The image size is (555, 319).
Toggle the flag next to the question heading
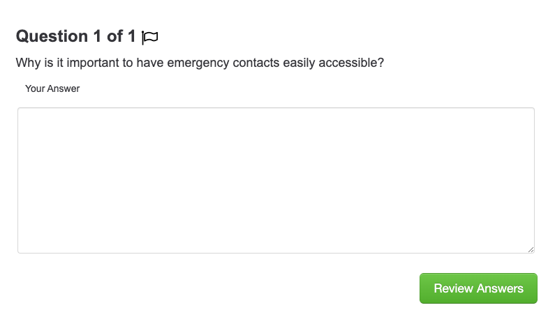149,37
